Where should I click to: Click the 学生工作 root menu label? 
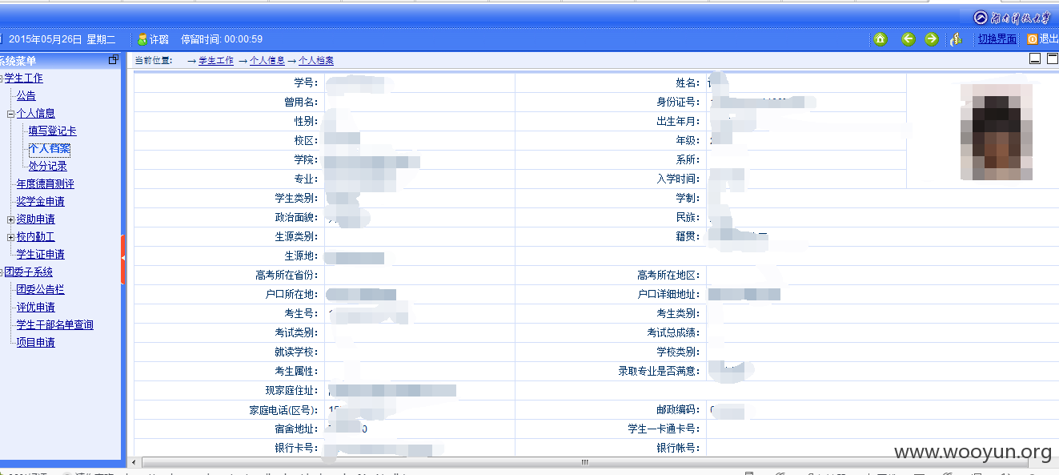(x=24, y=78)
